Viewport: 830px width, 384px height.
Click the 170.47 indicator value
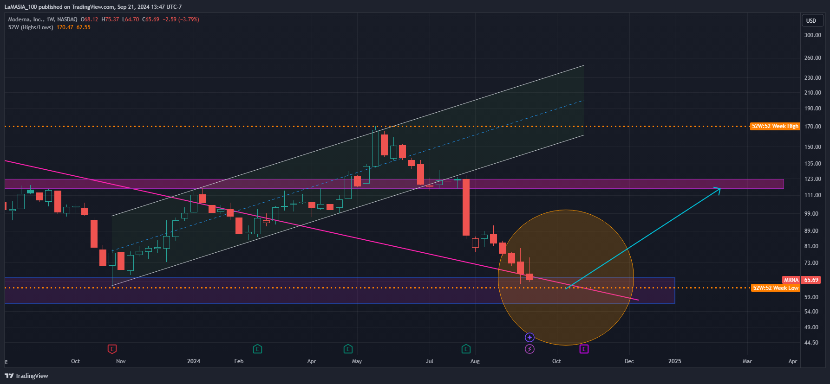click(x=65, y=27)
